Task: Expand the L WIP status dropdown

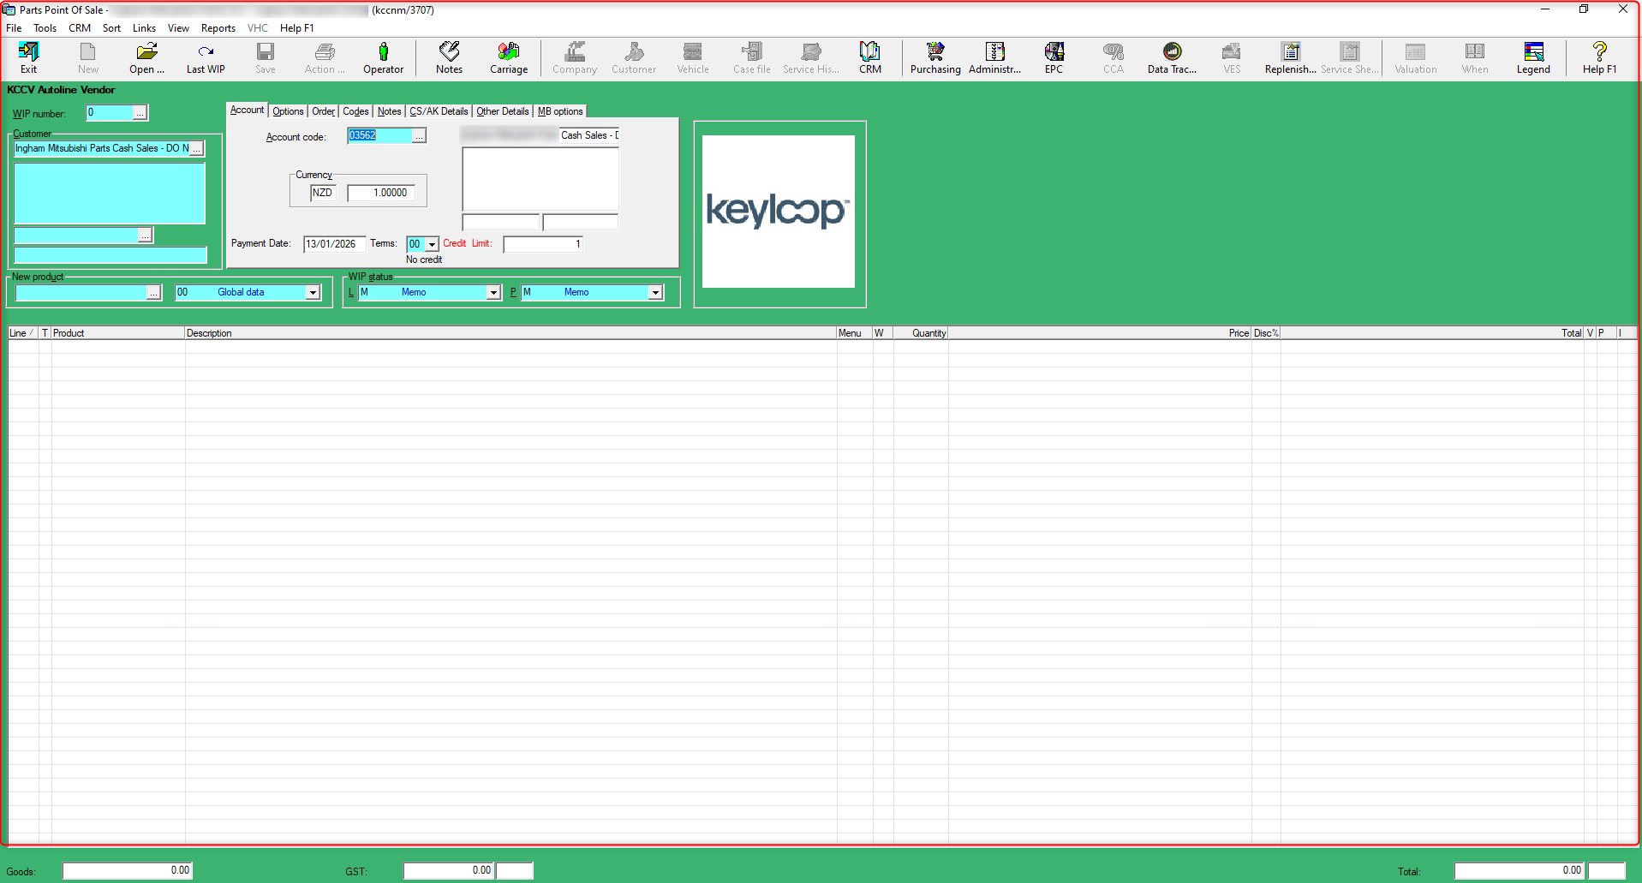Action: (493, 293)
